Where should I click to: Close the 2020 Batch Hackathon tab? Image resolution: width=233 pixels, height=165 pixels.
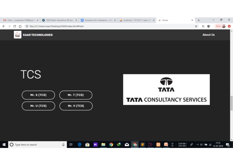click(x=76, y=20)
